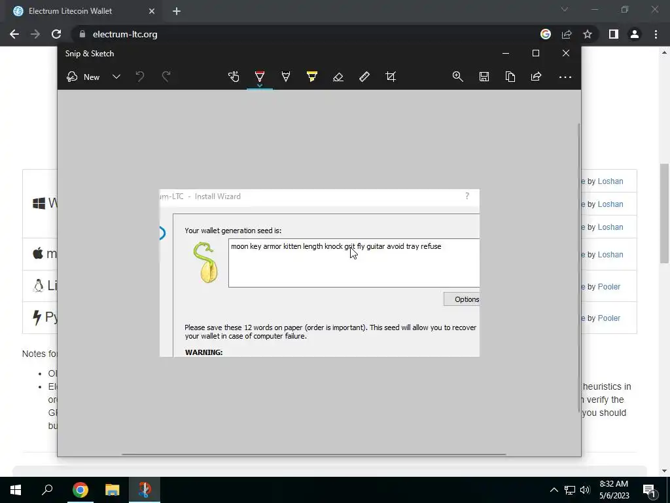Click the Loshan link in the macOS row
Viewport: 670px width, 503px height.
click(x=610, y=255)
